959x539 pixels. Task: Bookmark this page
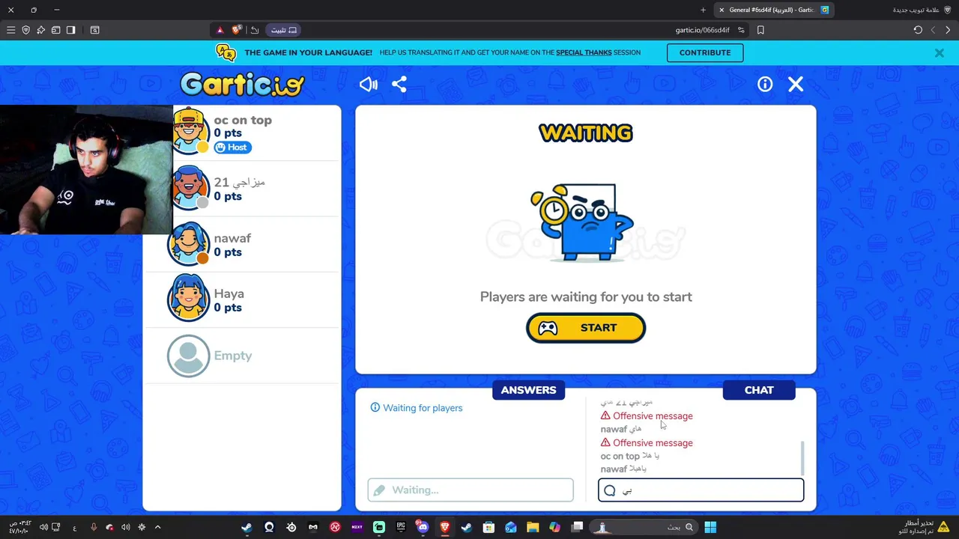point(760,30)
